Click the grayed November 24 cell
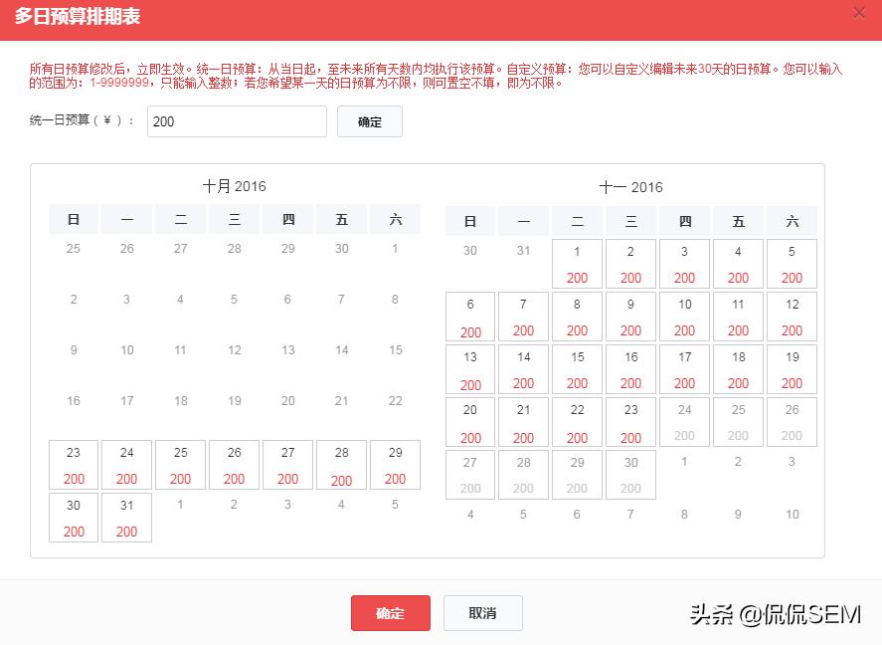This screenshot has width=882, height=645. 684,421
